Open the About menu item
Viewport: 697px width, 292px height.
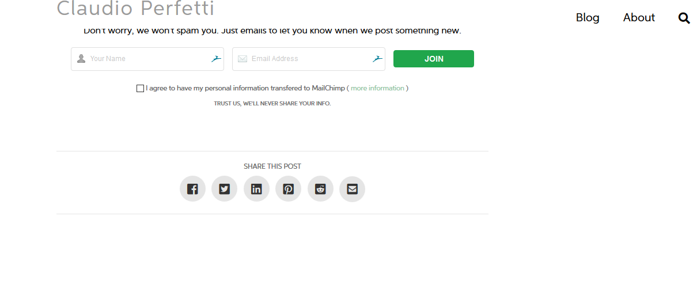point(639,18)
